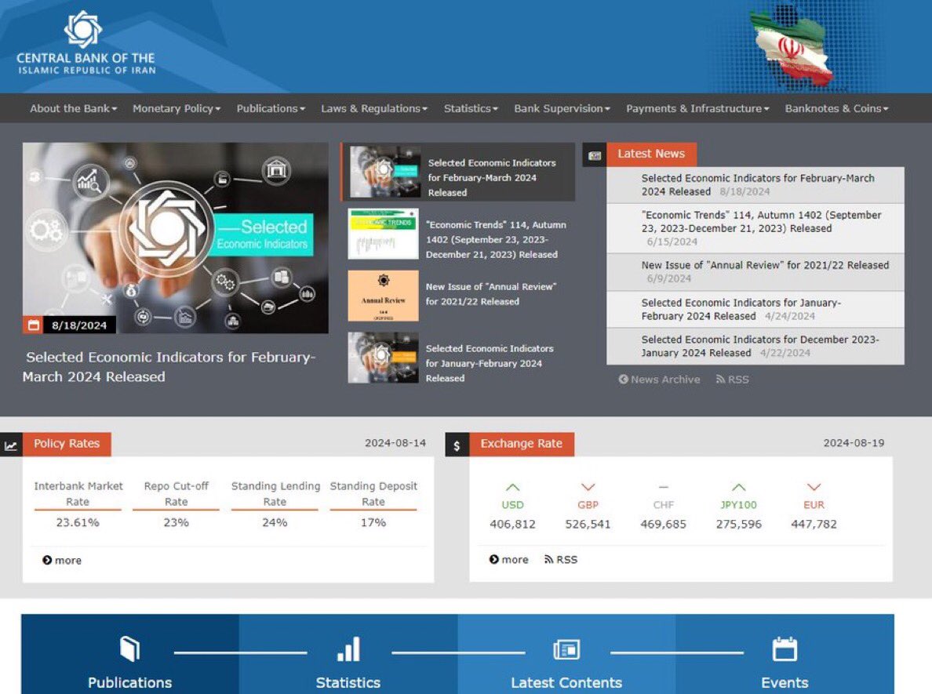This screenshot has width=932, height=694.
Task: Open the Exchange Rate RSS feed
Action: [560, 560]
